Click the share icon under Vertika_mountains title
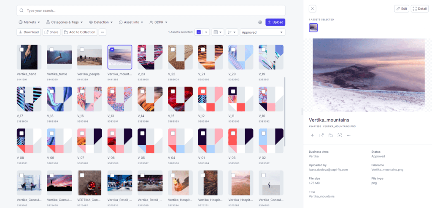Viewport: 432px width, 208px height. coord(321,135)
